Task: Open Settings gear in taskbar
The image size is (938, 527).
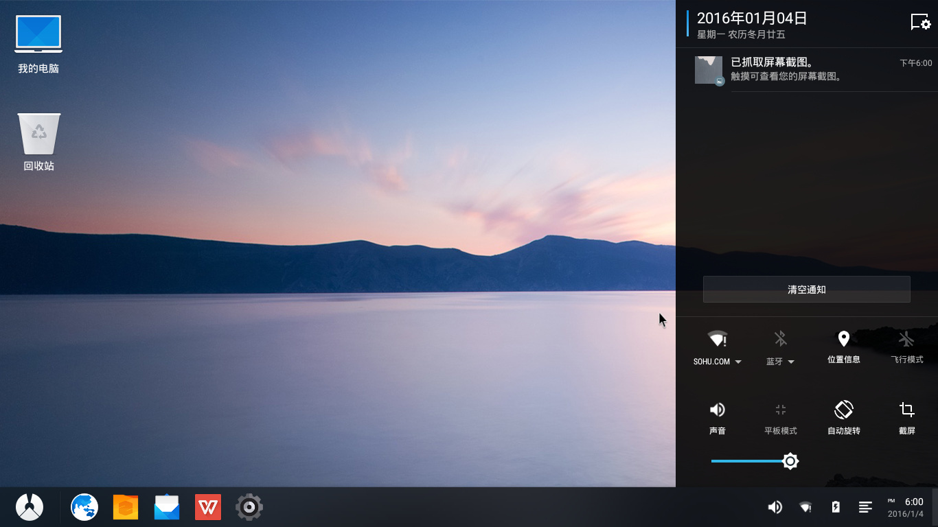Action: [x=249, y=507]
